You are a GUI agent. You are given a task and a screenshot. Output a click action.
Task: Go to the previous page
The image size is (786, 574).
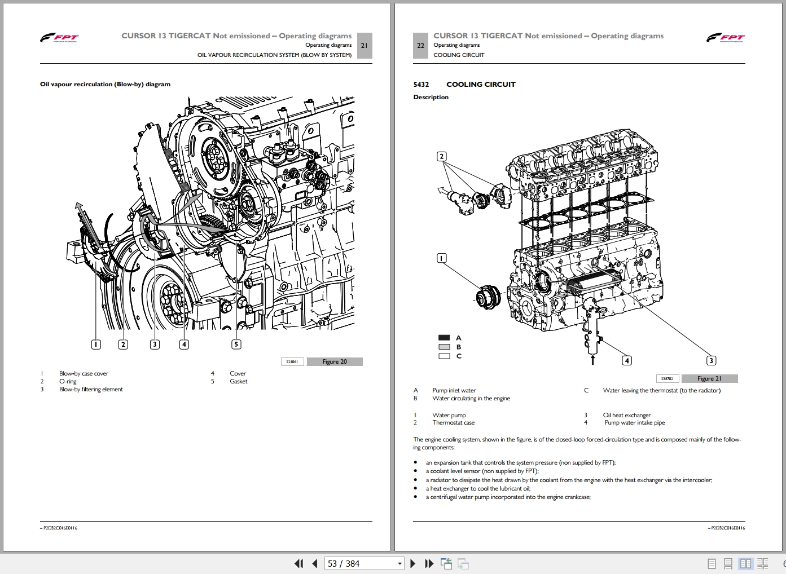pyautogui.click(x=314, y=563)
